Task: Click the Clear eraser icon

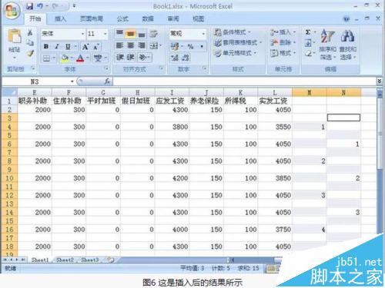Action: [x=308, y=54]
